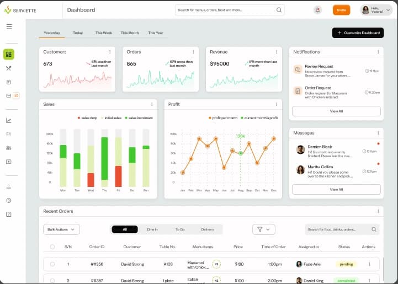Open the filter dropdown in Recent Orders

point(263,229)
